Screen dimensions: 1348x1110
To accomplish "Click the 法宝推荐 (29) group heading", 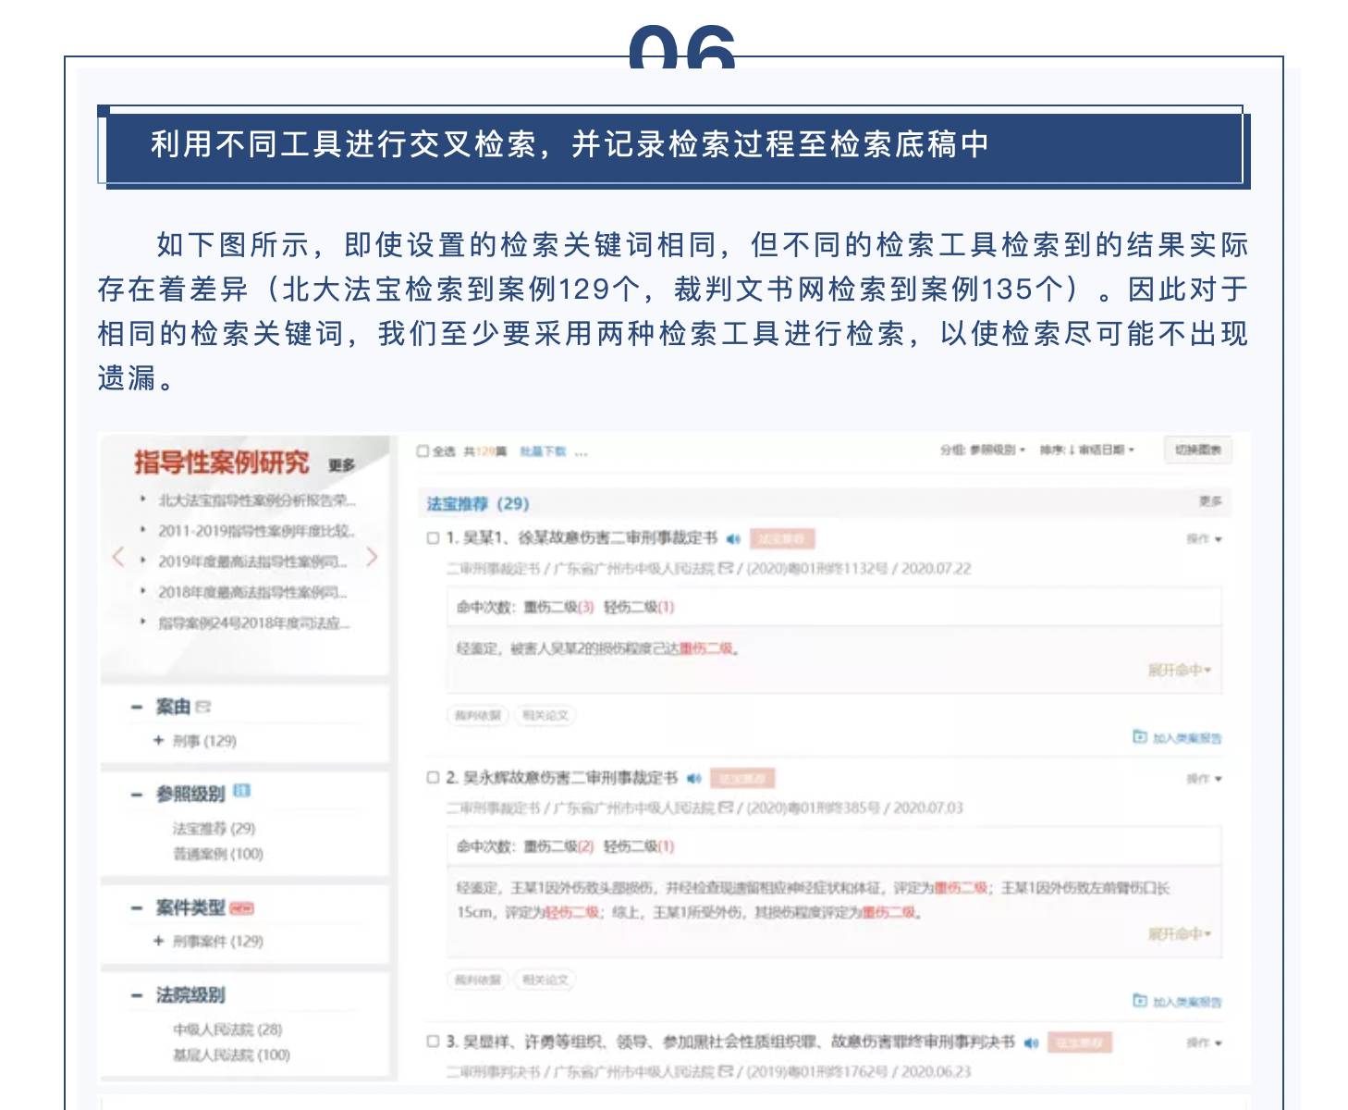I will click(x=477, y=503).
